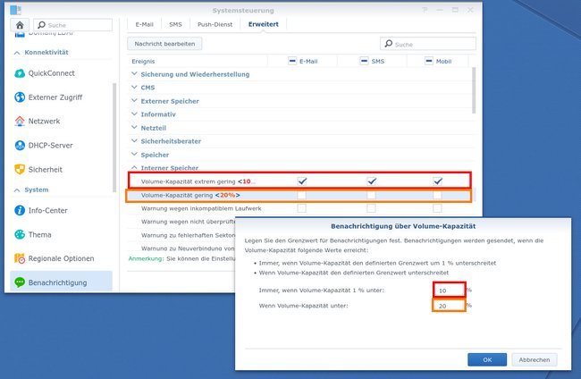Enable Mobil for inkompatiblem Laufwerk warning
Image resolution: width=581 pixels, height=379 pixels.
(x=437, y=208)
